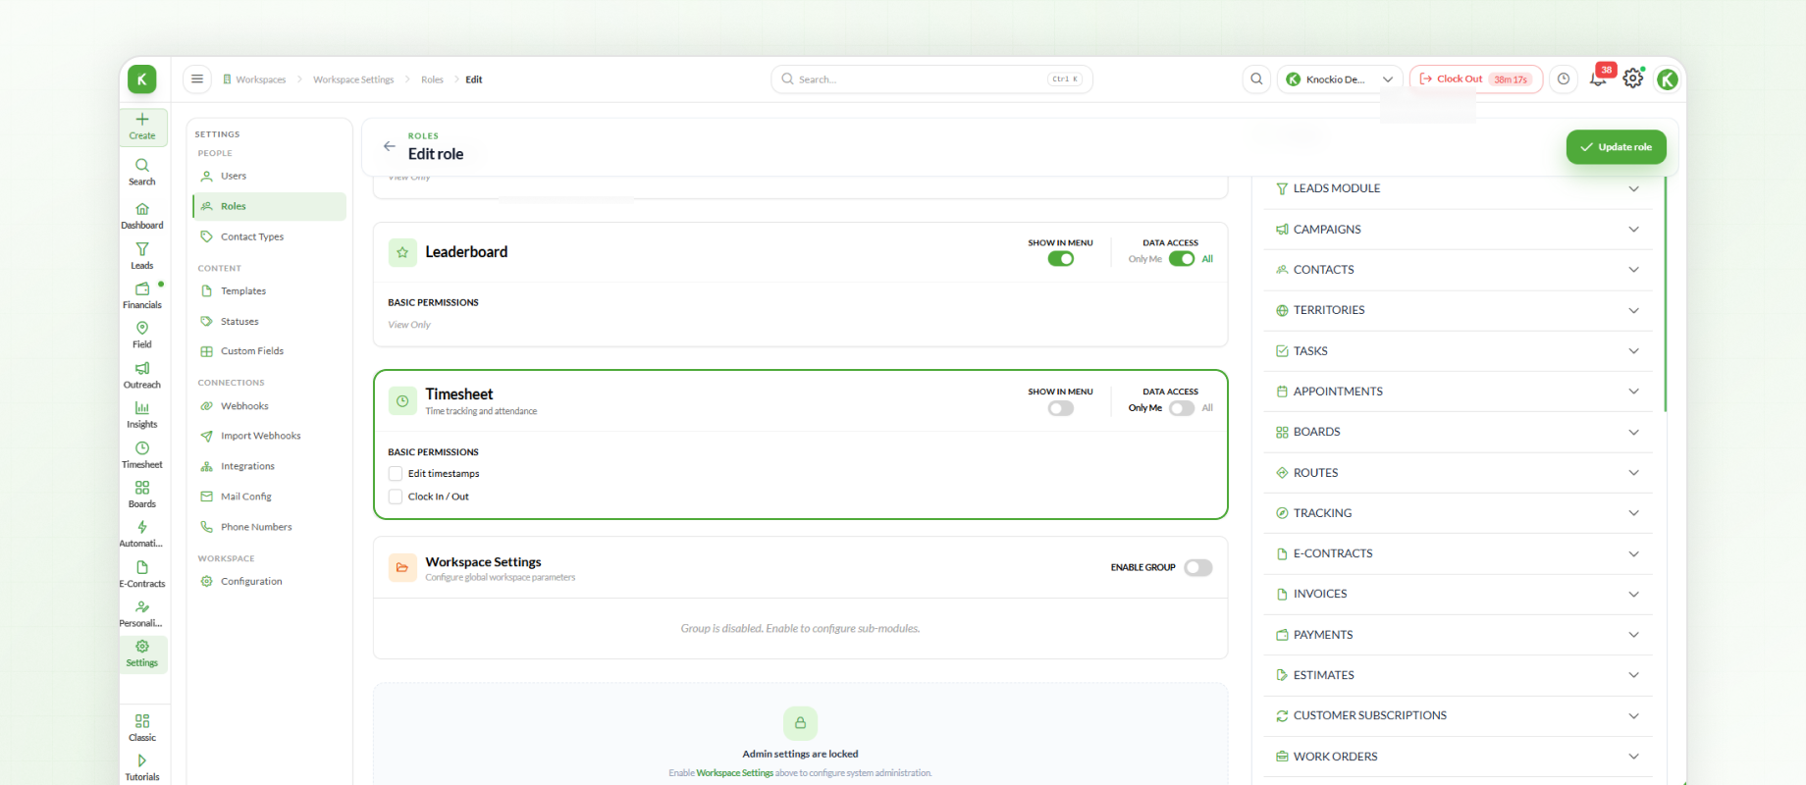
Task: Expand the Territories section
Action: pos(1458,310)
